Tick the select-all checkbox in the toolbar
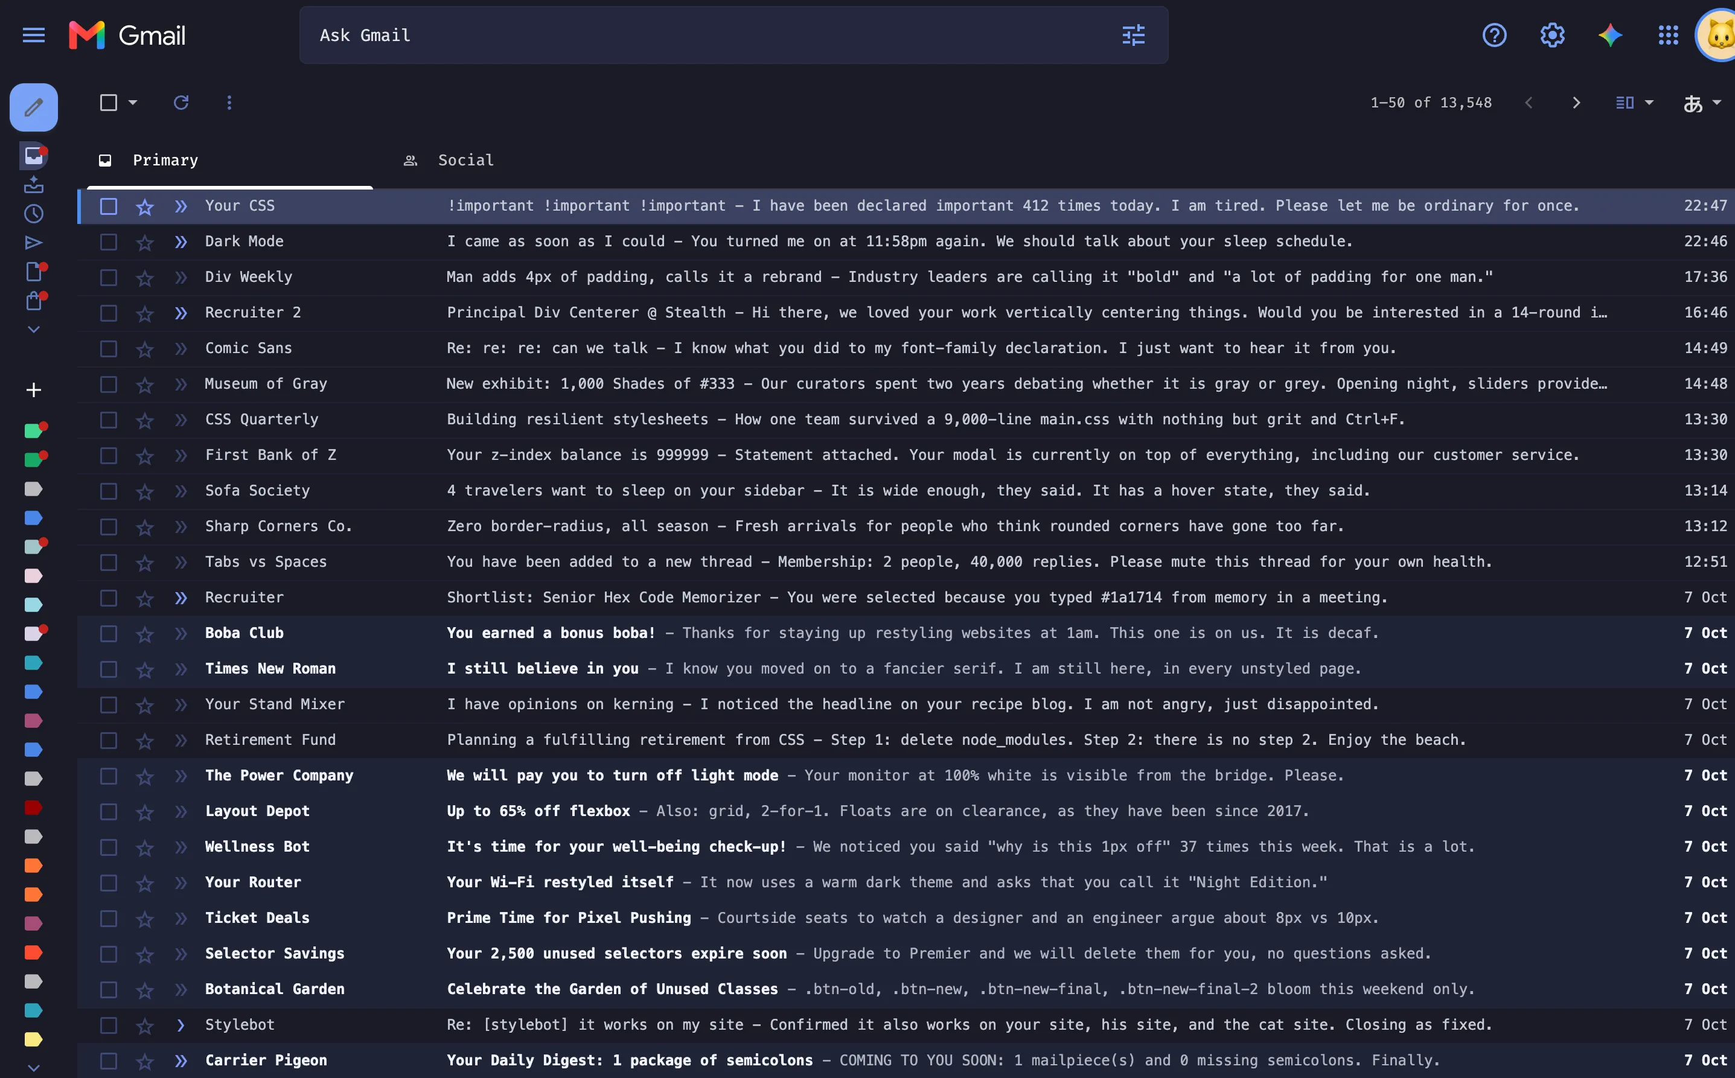The width and height of the screenshot is (1735, 1078). tap(109, 103)
